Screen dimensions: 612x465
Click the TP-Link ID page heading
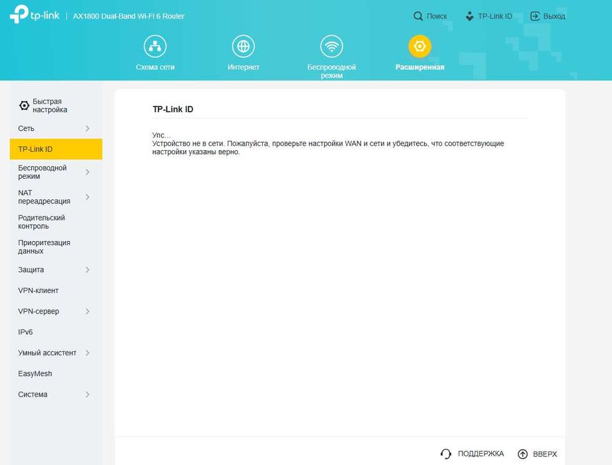point(173,110)
